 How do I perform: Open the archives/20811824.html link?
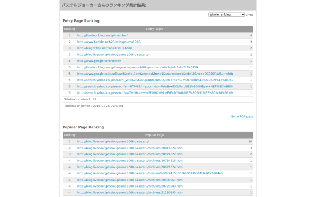(131, 148)
